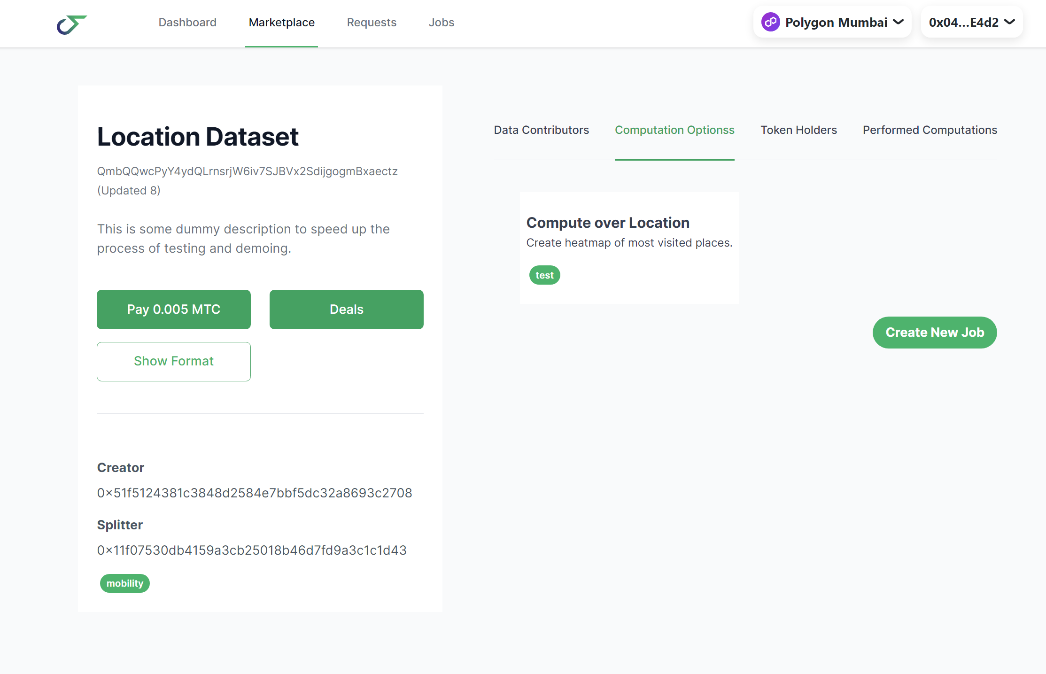This screenshot has width=1046, height=674.
Task: Open the Jobs page
Action: tap(441, 23)
